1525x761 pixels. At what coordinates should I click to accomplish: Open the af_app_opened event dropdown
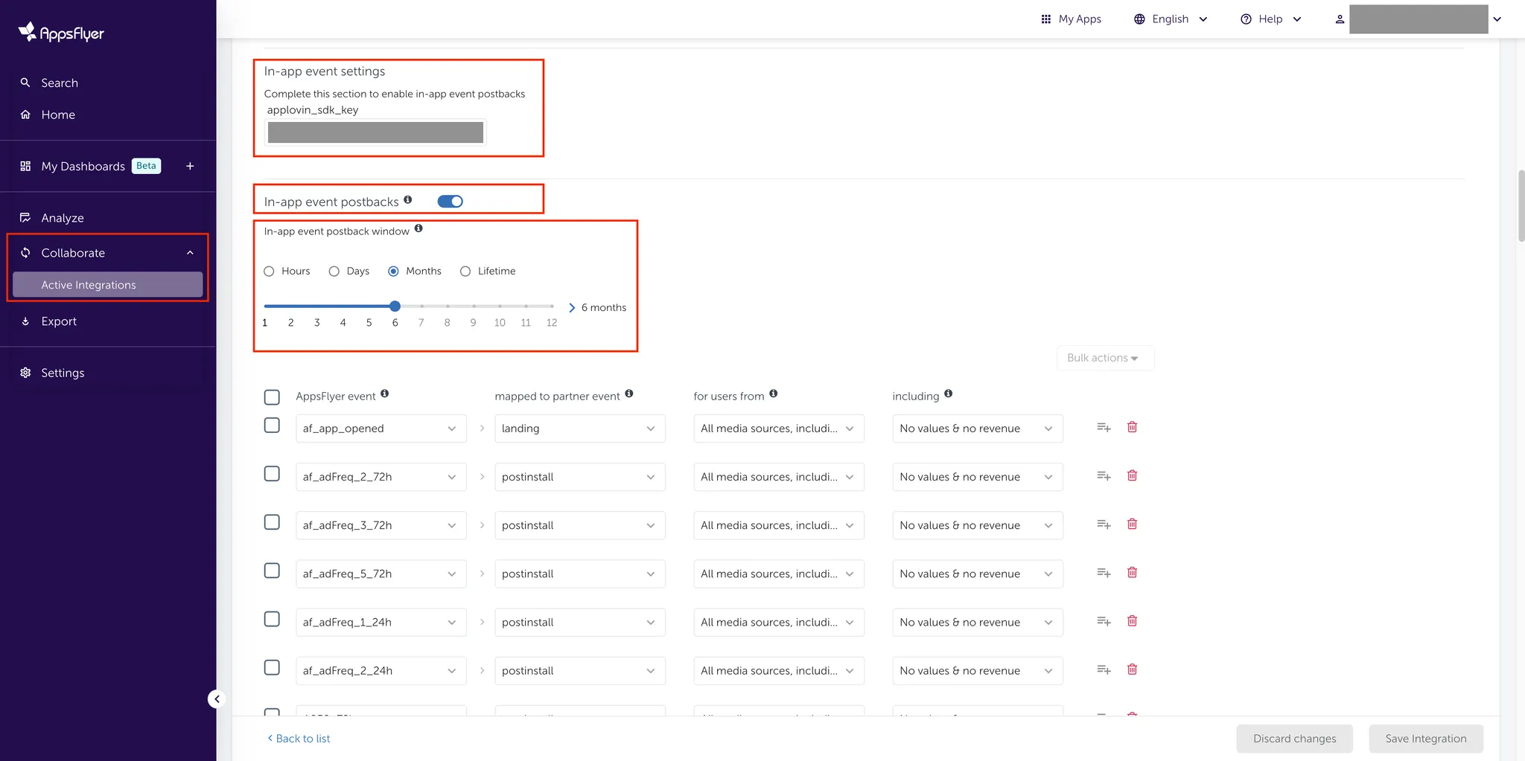click(381, 428)
